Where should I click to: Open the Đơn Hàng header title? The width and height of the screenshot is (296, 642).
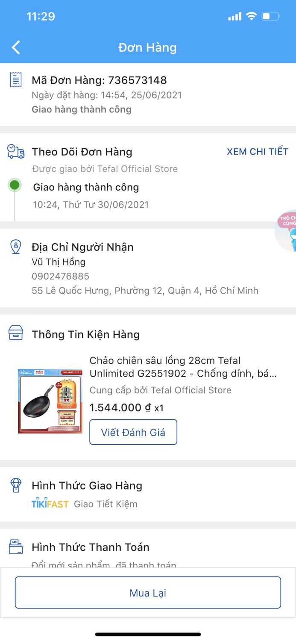coord(148,48)
